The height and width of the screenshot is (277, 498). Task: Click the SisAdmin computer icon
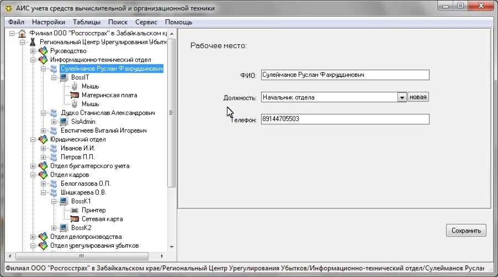[64, 122]
